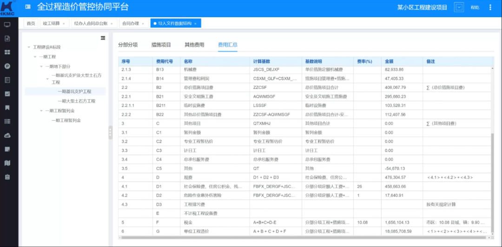Click amount 476,304.57 in 规费 row
Viewport: 502px width, 247px height.
point(396,177)
